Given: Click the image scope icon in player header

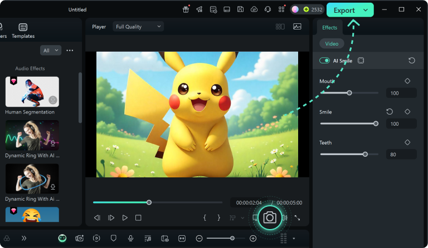Looking at the screenshot, I should pyautogui.click(x=297, y=26).
